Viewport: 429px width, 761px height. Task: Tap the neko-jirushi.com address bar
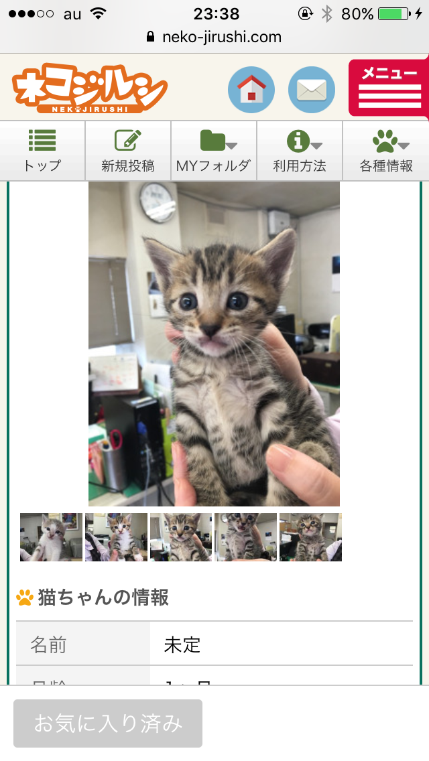[x=214, y=37]
